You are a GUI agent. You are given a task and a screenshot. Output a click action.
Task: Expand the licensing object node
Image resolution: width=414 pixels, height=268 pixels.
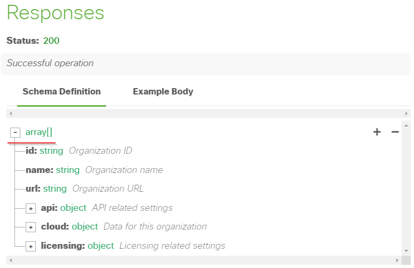(31, 247)
